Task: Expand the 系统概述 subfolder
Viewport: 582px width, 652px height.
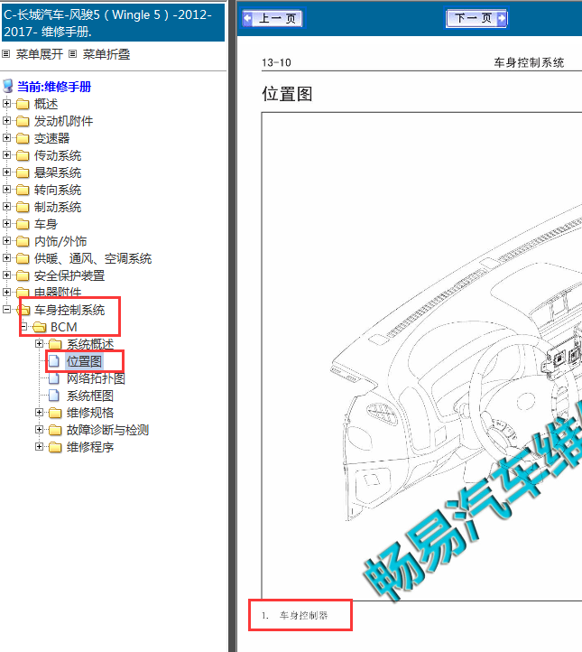Action: point(39,344)
